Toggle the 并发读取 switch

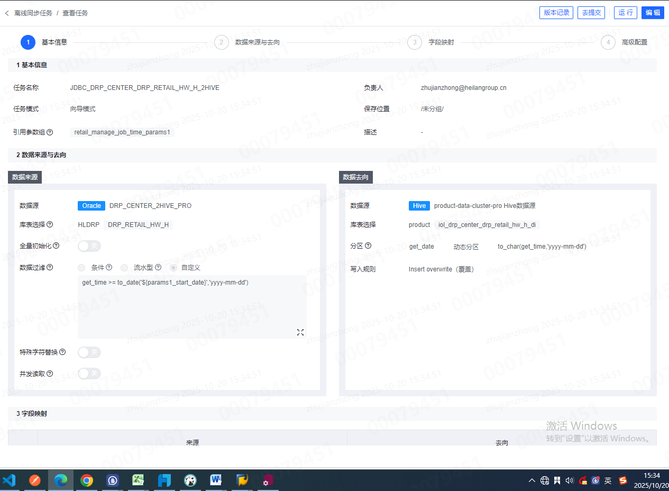click(89, 374)
